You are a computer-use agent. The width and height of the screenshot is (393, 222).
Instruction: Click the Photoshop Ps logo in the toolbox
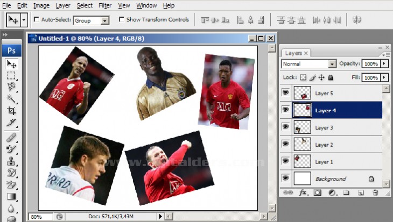(11, 51)
